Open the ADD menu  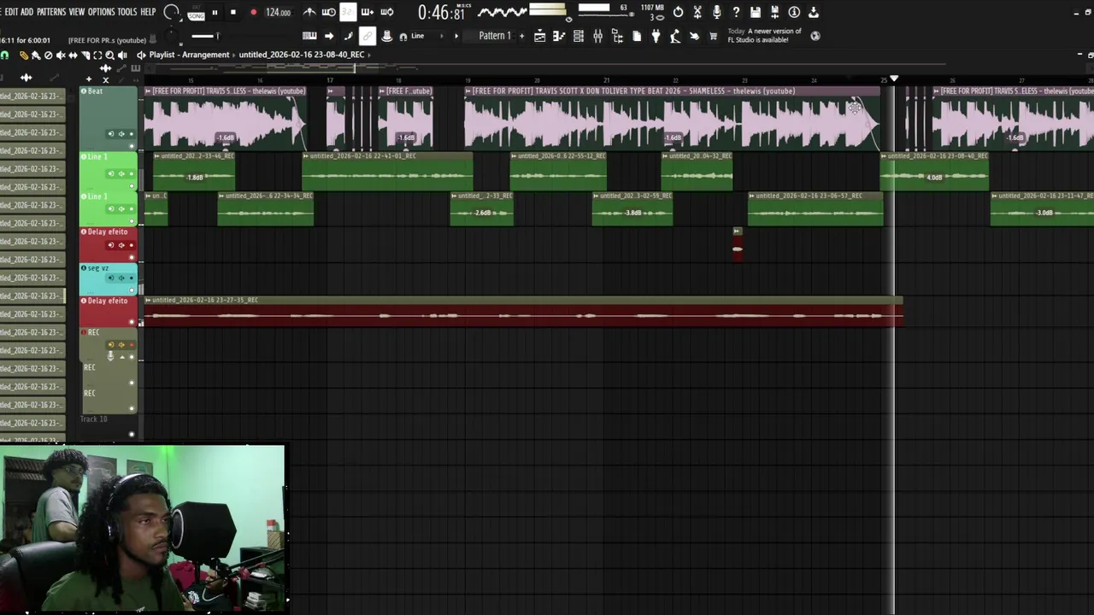pos(26,12)
